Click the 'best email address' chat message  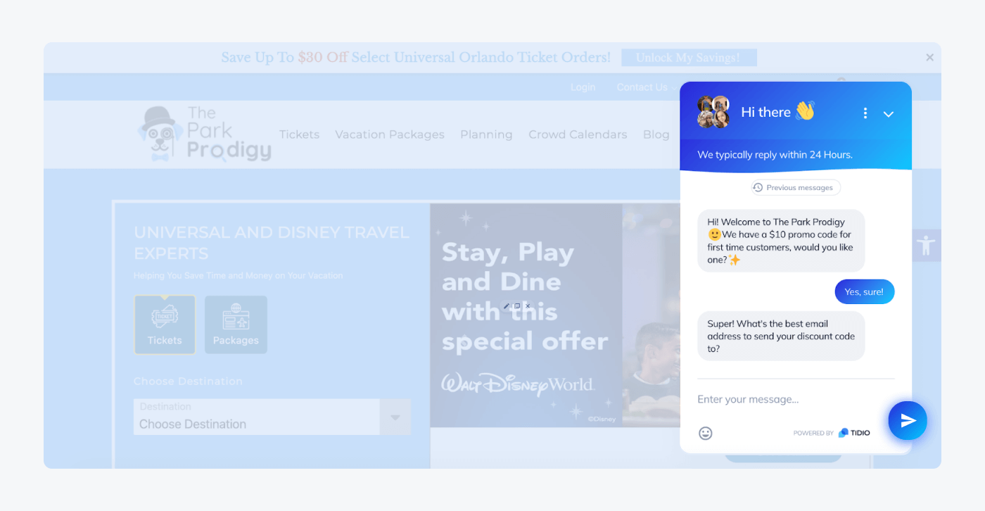pyautogui.click(x=781, y=336)
